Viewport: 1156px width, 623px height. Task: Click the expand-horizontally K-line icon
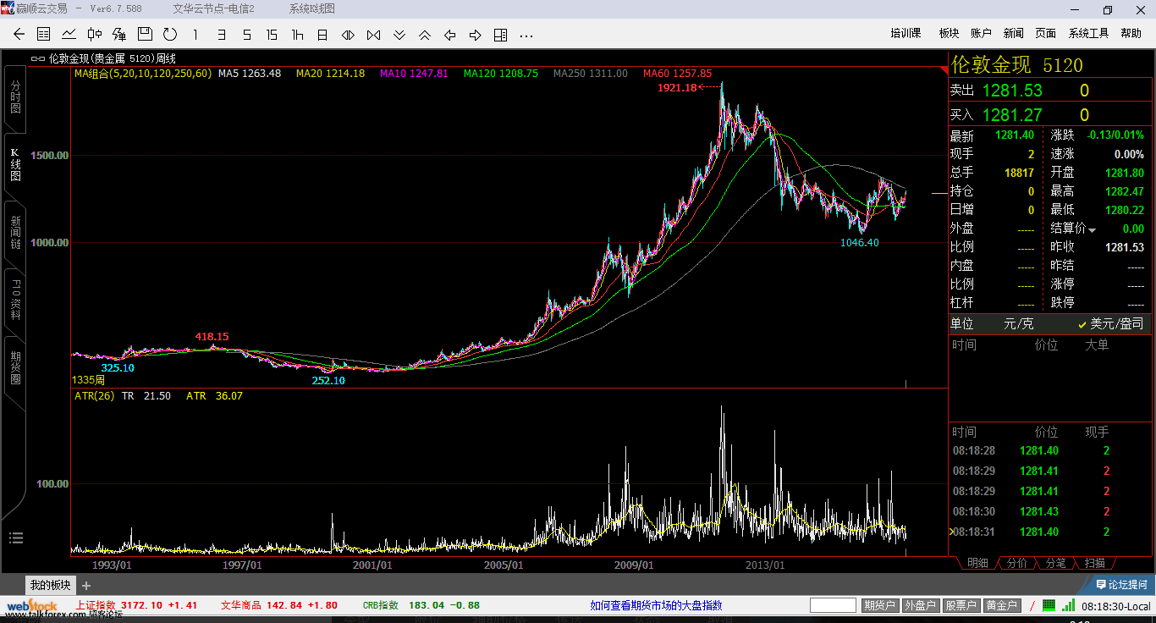coord(348,35)
